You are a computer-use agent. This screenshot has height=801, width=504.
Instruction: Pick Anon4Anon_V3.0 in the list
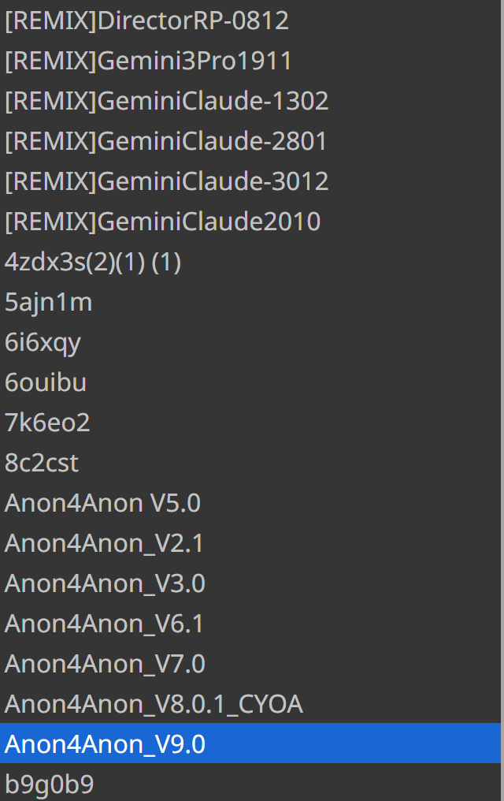tap(105, 584)
